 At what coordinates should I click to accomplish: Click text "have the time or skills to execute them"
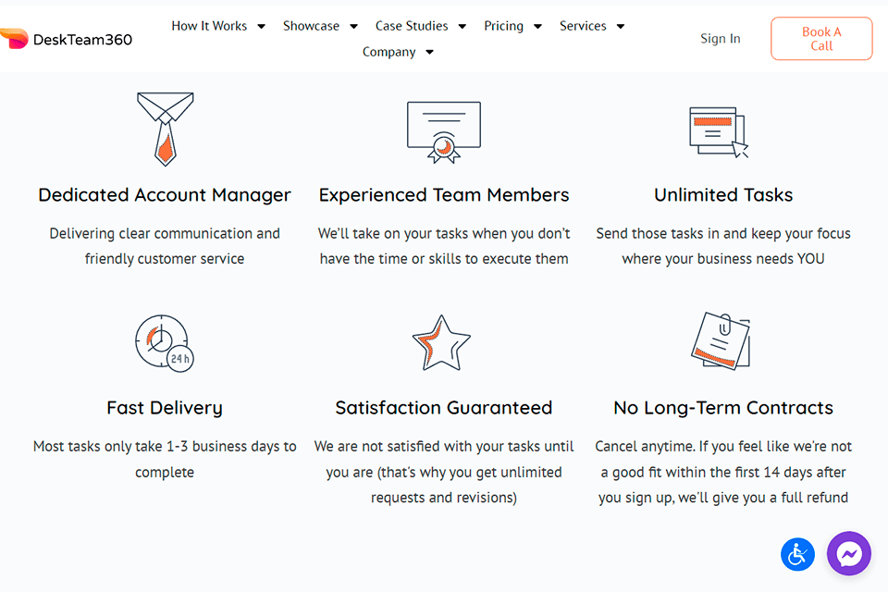click(443, 259)
